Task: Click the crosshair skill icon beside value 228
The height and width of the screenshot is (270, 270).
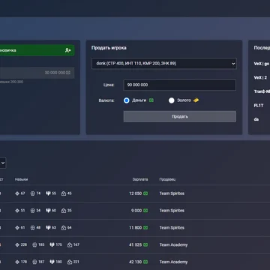Action: pyautogui.click(x=17, y=244)
